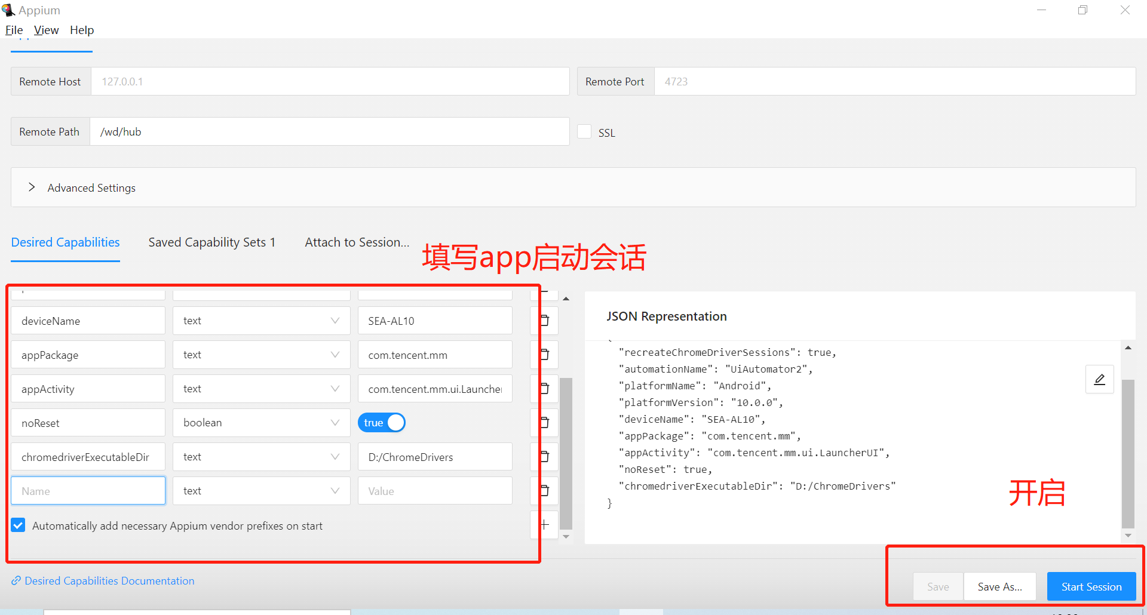Click the com.tencent.mm.ui.Launcher value field
This screenshot has height=615, width=1147.
click(x=435, y=389)
